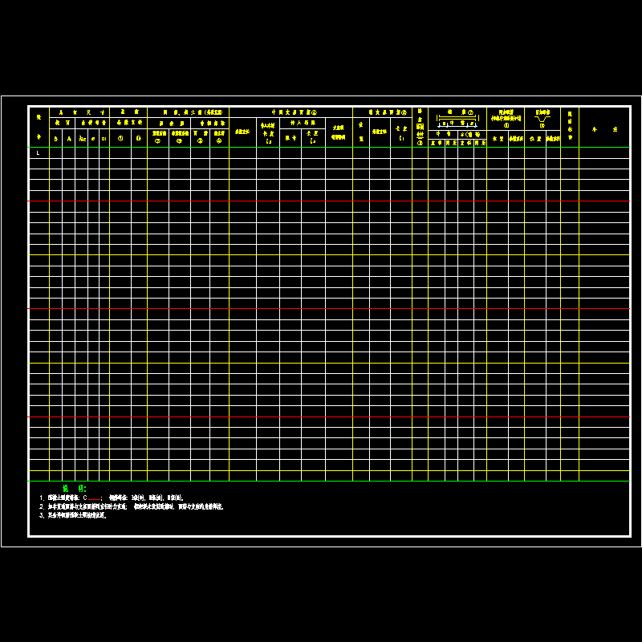
Task: Click the "D1" column header cell
Action: [104, 138]
